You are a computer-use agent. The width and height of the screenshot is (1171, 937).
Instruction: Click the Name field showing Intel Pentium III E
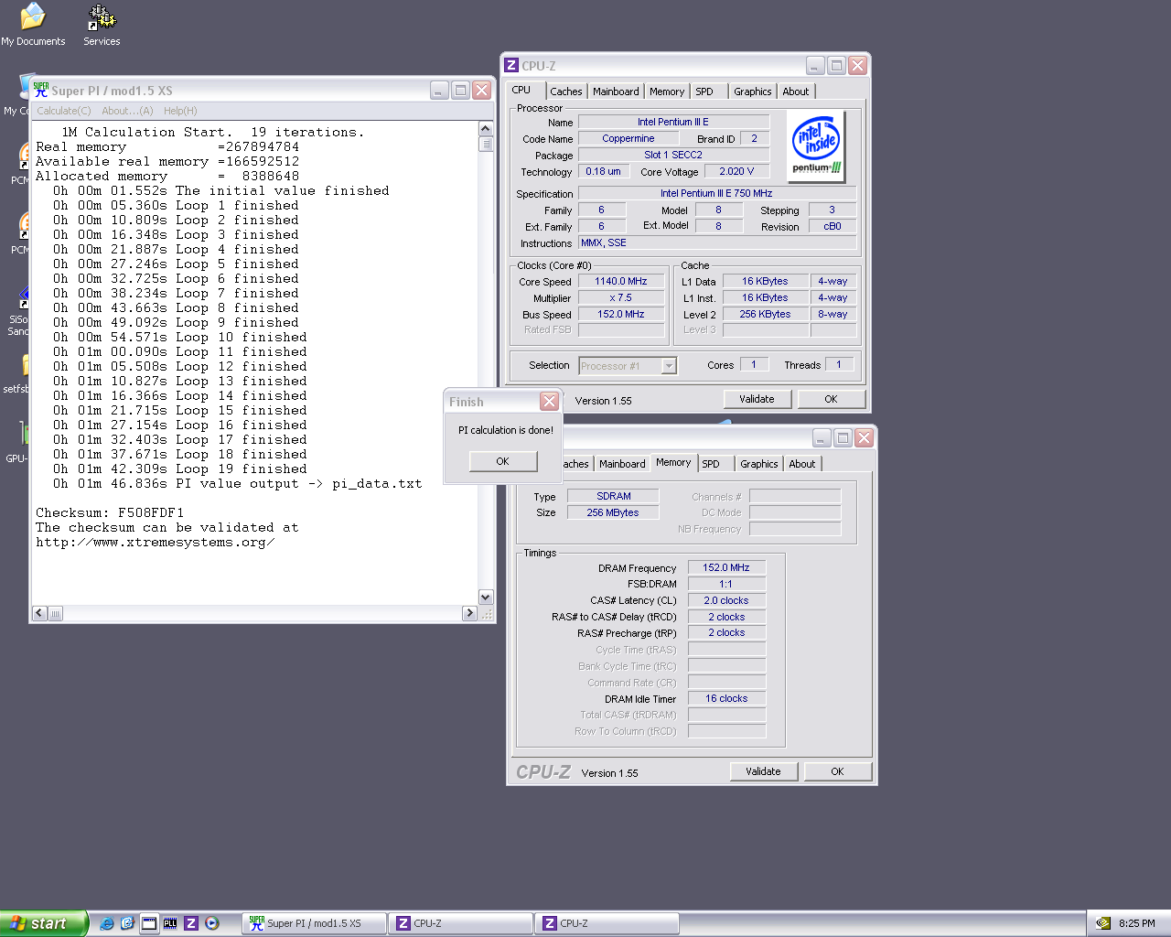(673, 122)
